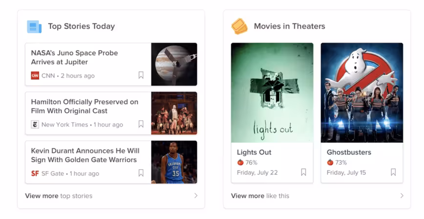This screenshot has height=219, width=424.
Task: Click the SF Gate red logo
Action: (35, 173)
